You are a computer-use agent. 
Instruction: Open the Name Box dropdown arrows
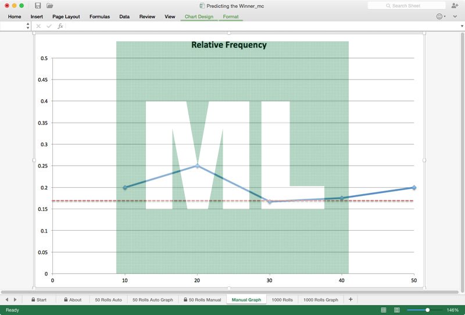click(x=28, y=26)
